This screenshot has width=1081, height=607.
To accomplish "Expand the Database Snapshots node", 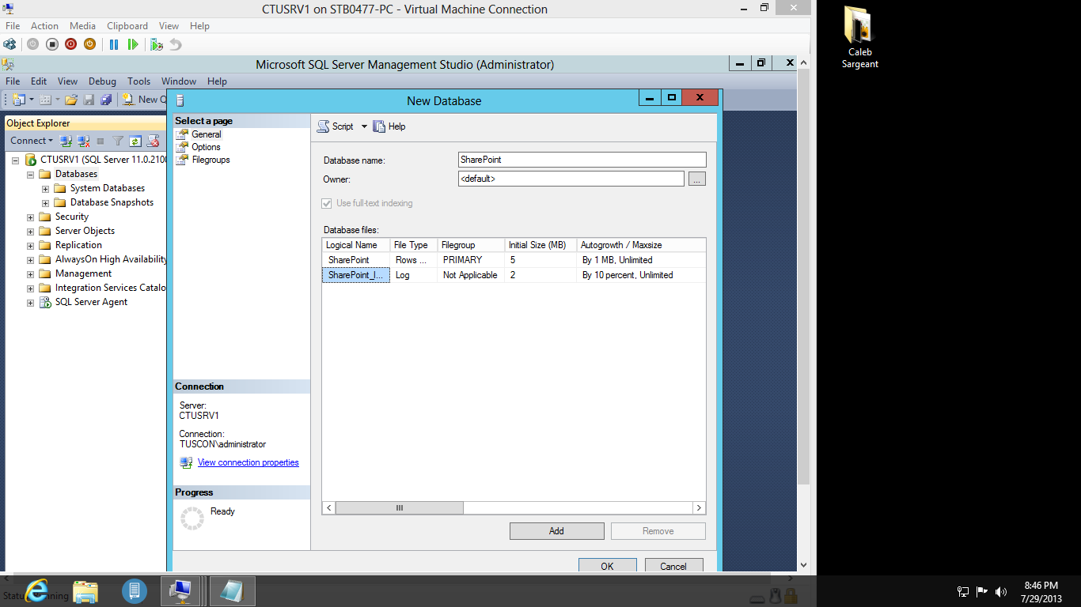I will (x=45, y=202).
